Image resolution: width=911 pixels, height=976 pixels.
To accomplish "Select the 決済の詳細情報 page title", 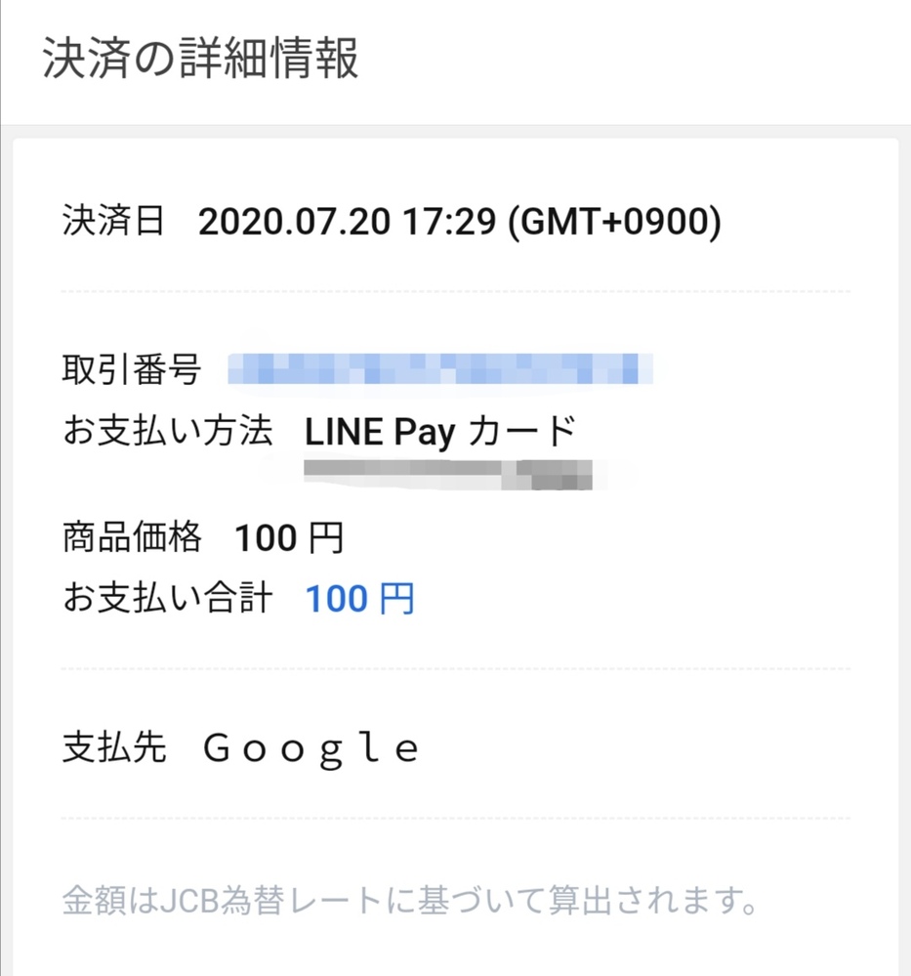I will coord(200,59).
